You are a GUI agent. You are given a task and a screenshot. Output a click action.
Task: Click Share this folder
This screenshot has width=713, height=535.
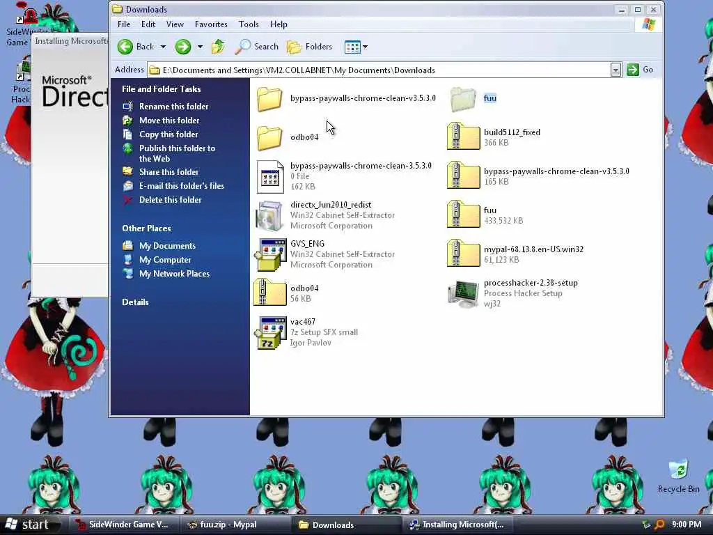[x=169, y=172]
